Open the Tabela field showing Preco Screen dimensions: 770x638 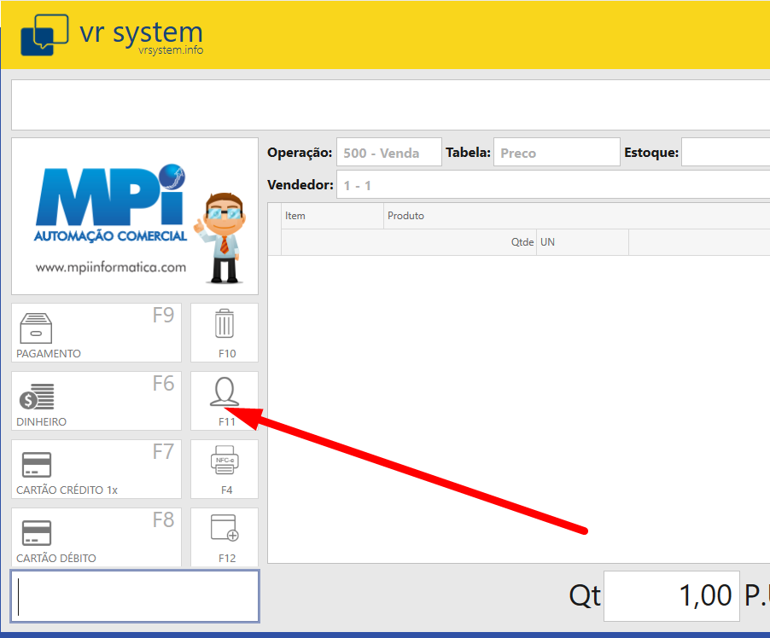point(556,153)
